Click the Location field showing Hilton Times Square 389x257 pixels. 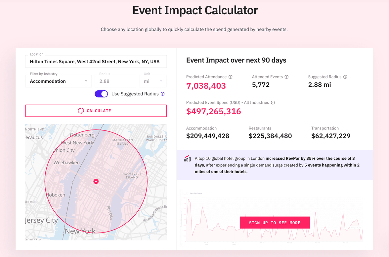96,61
